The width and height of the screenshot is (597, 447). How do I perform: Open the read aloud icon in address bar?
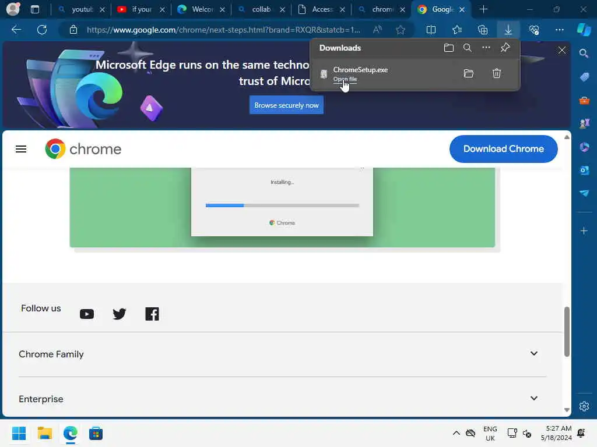tap(377, 30)
